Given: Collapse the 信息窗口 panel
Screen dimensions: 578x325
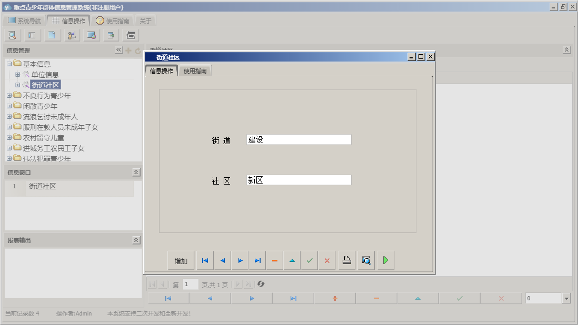Looking at the screenshot, I should (x=135, y=172).
